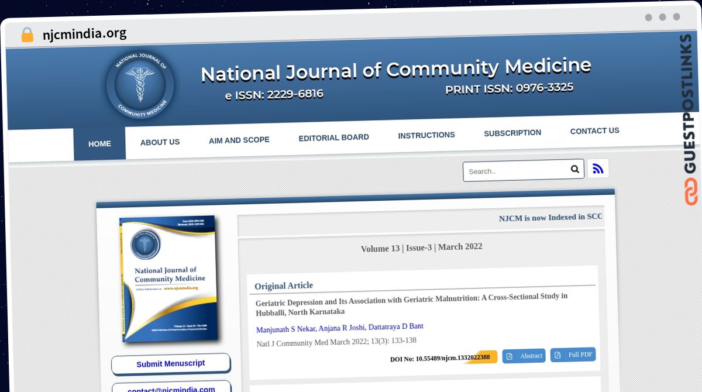
Task: Click the PDF icon on Full PDF button
Action: [x=558, y=355]
